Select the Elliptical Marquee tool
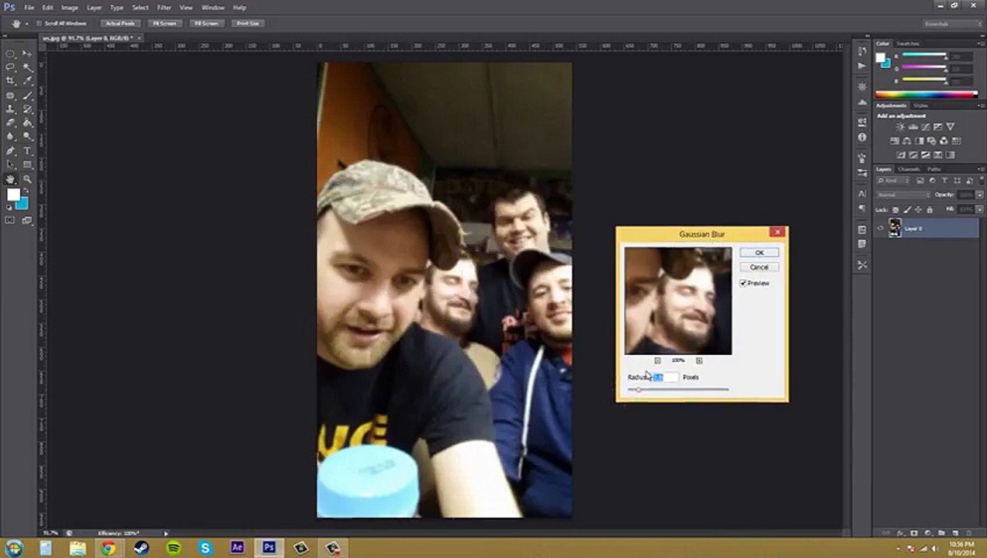Viewport: 987px width, 558px height. click(x=10, y=54)
